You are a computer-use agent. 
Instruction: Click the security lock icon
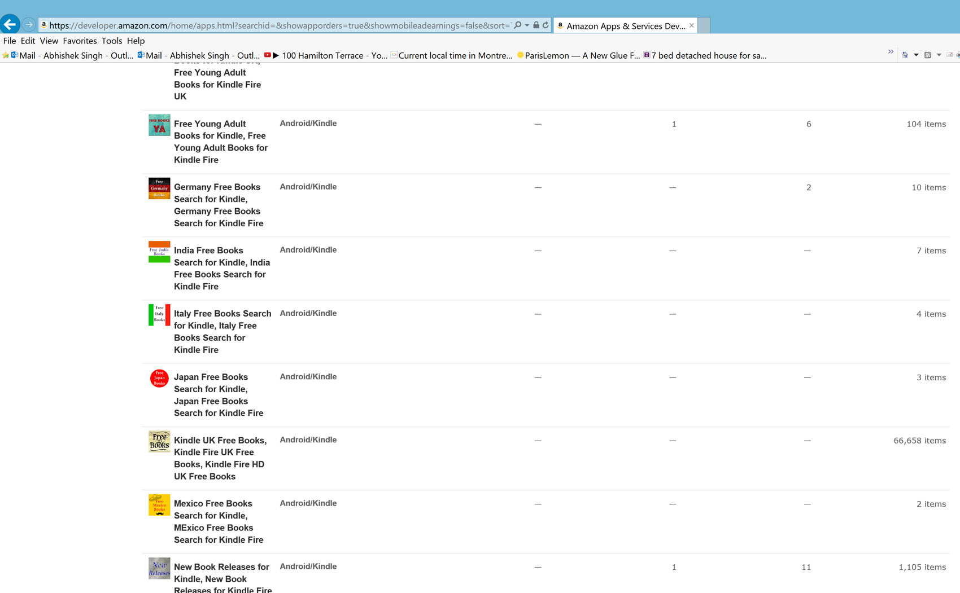pos(536,25)
